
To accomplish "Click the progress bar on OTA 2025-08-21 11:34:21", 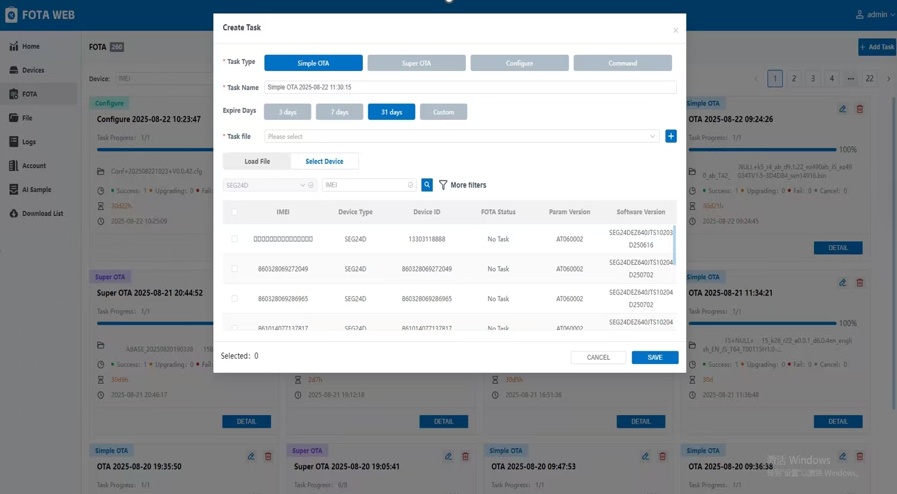I will [x=762, y=323].
